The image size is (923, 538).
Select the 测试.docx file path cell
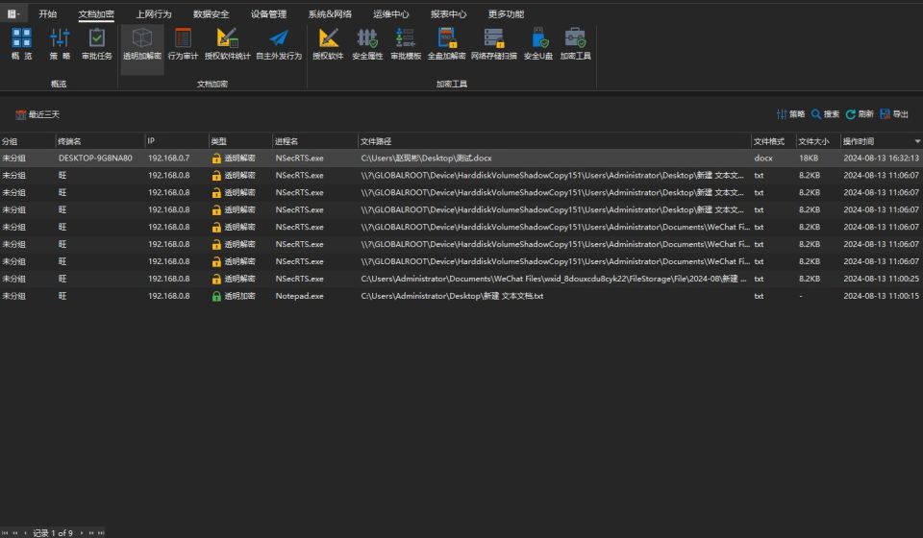[426, 159]
